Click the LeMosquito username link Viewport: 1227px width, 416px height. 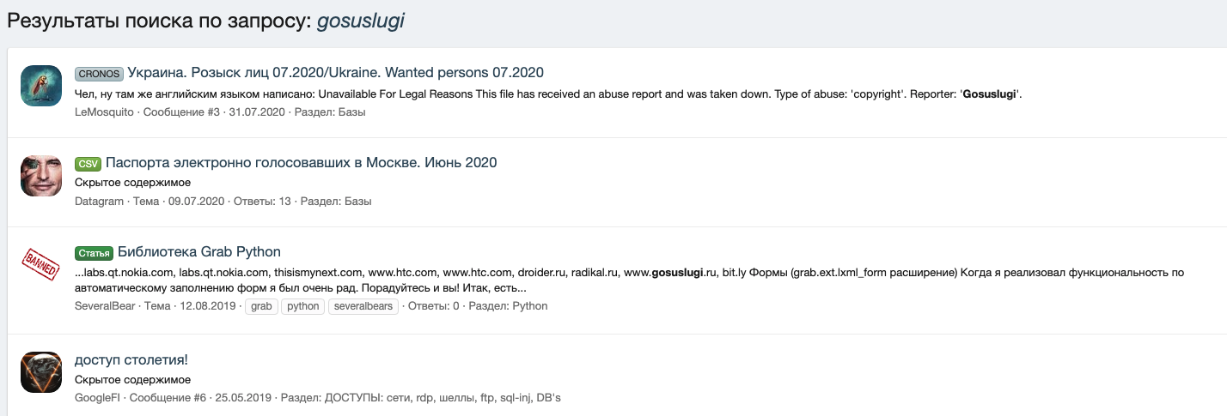104,112
